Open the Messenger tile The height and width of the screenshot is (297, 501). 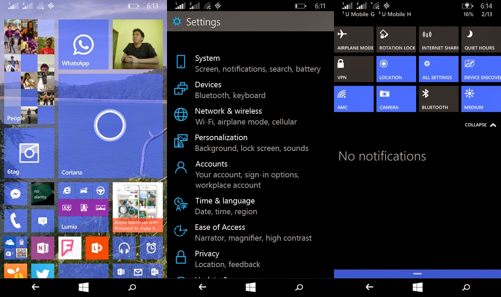pos(16,194)
